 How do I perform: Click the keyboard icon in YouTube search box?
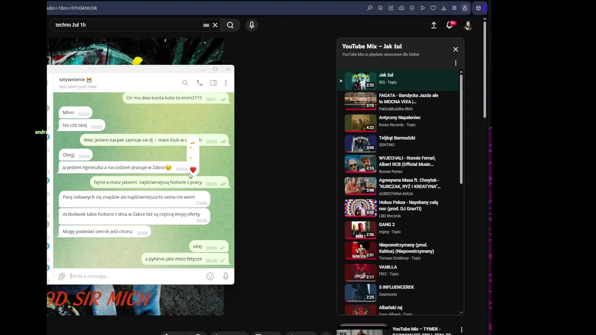point(206,25)
